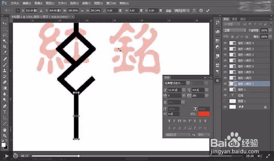Select the Gradient tool
Viewport: 274px width, 161px height.
5,88
